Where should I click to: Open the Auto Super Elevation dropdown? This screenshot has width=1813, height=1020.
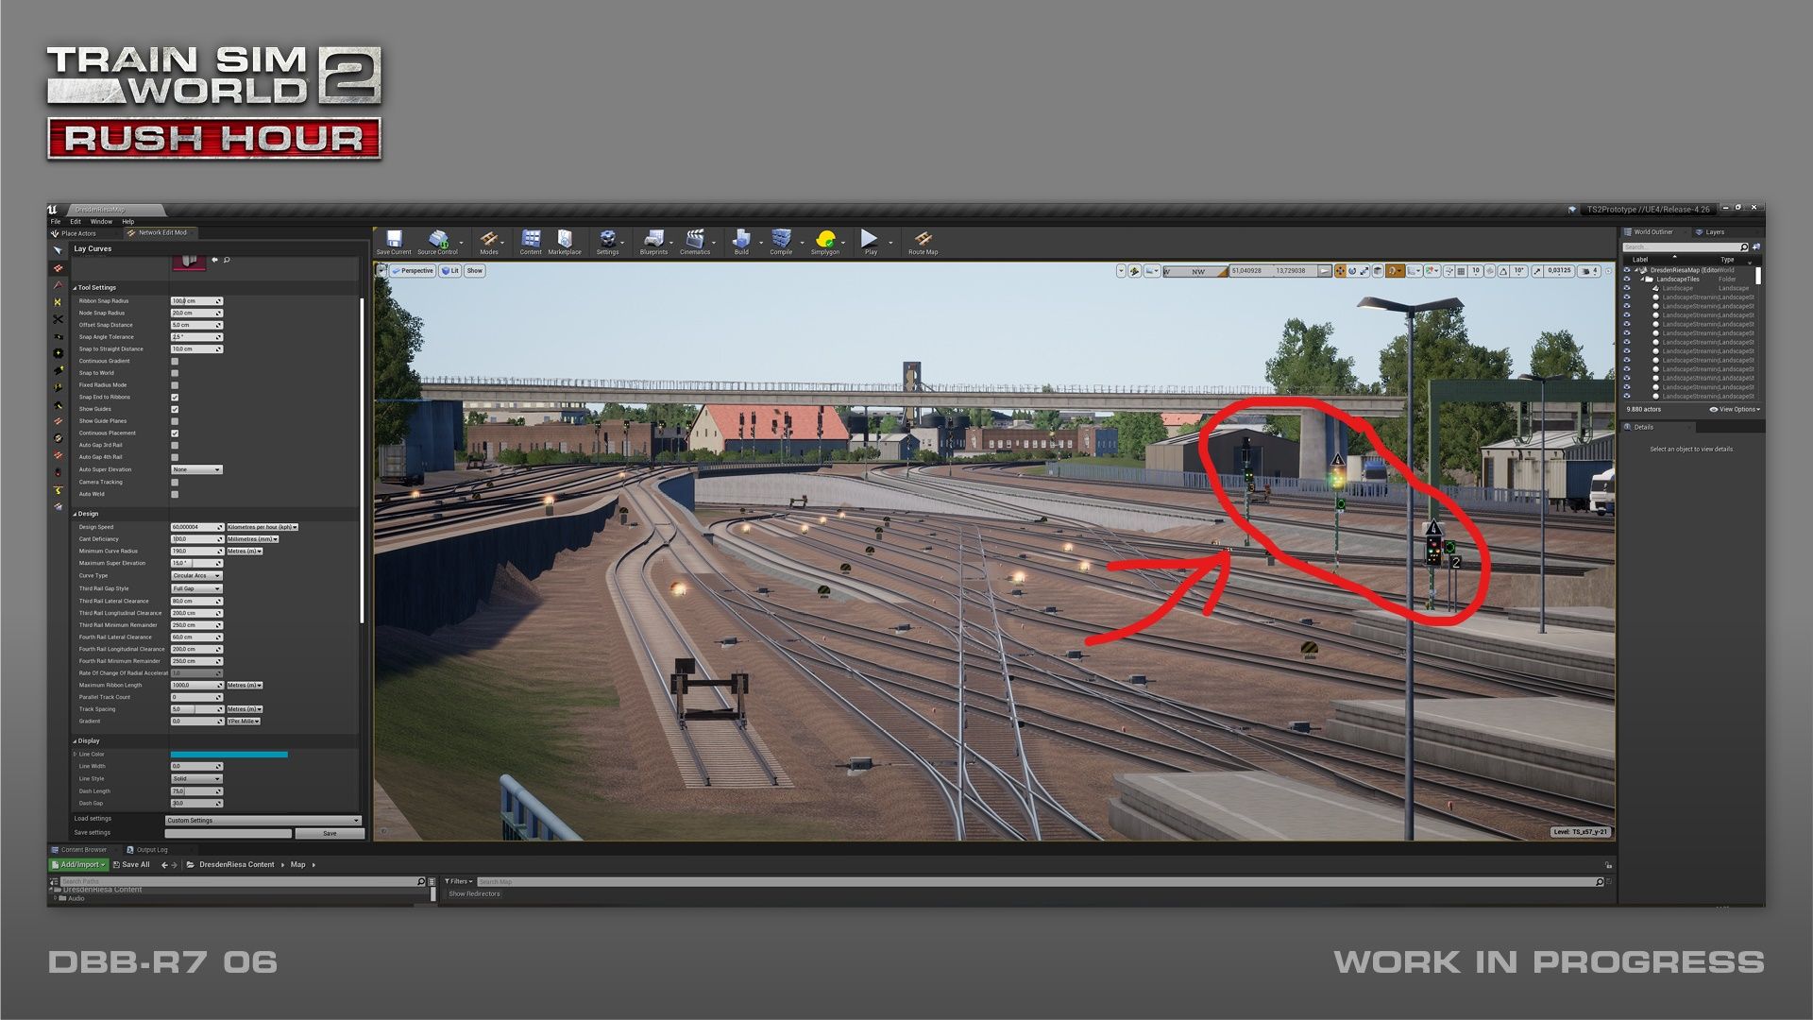tap(196, 469)
